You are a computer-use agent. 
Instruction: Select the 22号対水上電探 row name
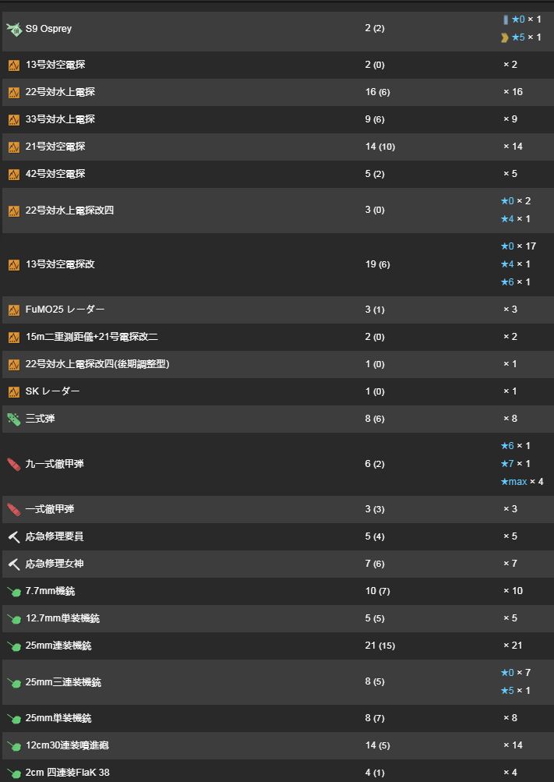pyautogui.click(x=60, y=92)
